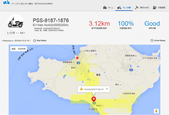Click the 100% battery charge value
This screenshot has width=169, height=115.
pos(126,23)
